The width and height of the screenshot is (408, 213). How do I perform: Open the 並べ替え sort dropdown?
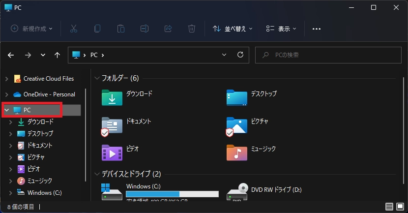click(233, 29)
